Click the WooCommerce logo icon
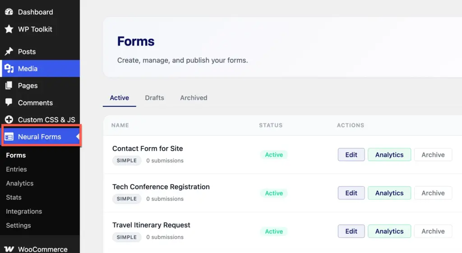Viewport: 462px width, 253px height. [9, 249]
